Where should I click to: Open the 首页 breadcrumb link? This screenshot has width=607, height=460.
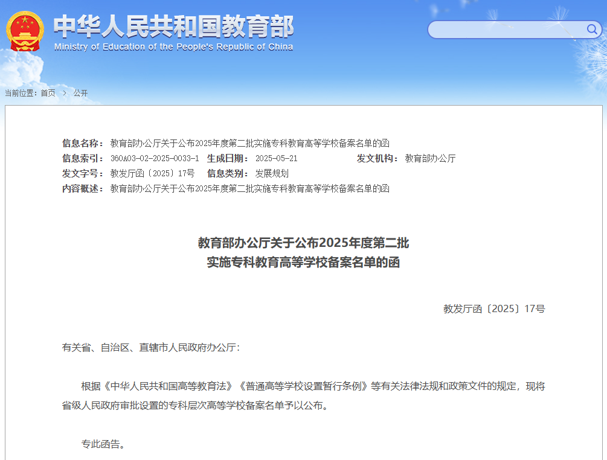(48, 93)
